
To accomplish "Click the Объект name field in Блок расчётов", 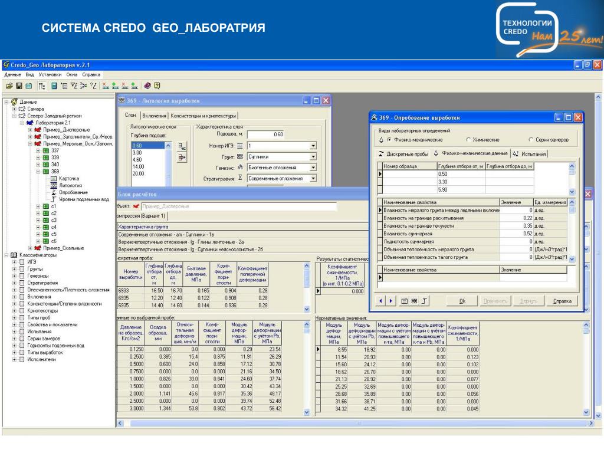I will 239,206.
